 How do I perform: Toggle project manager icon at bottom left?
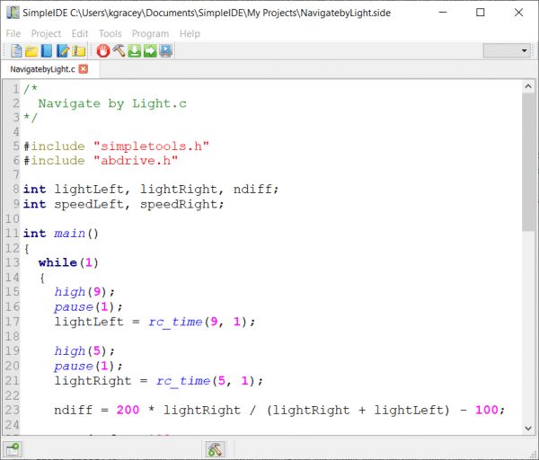[x=13, y=448]
